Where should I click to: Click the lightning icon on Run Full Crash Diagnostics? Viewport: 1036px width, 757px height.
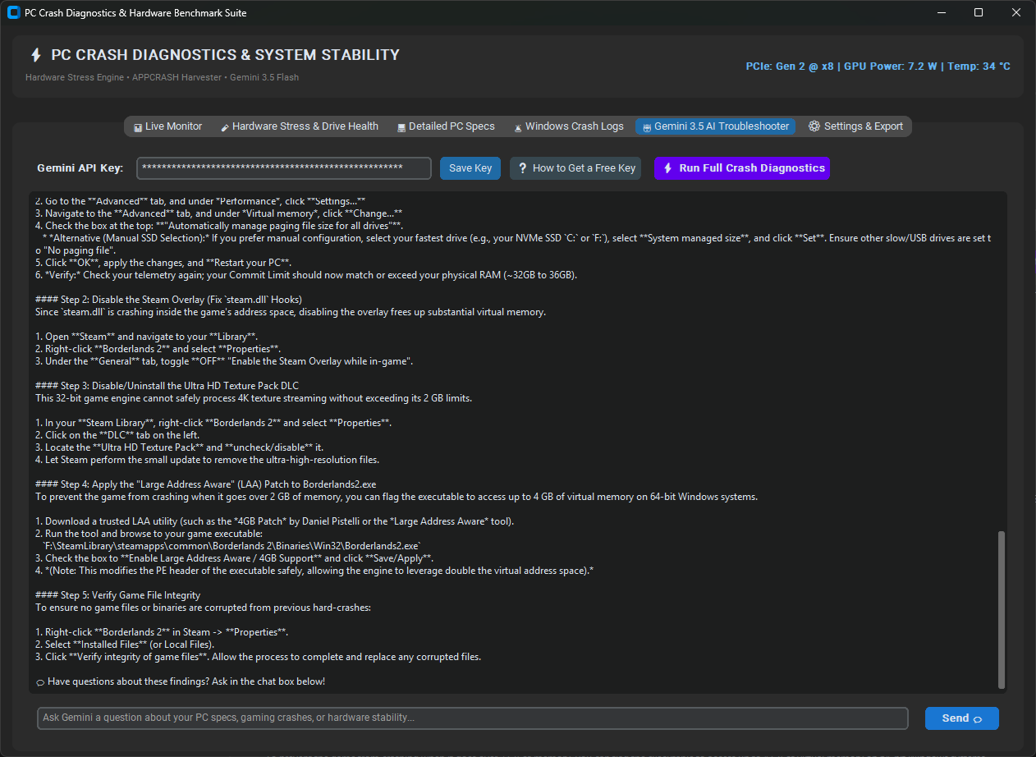coord(667,167)
